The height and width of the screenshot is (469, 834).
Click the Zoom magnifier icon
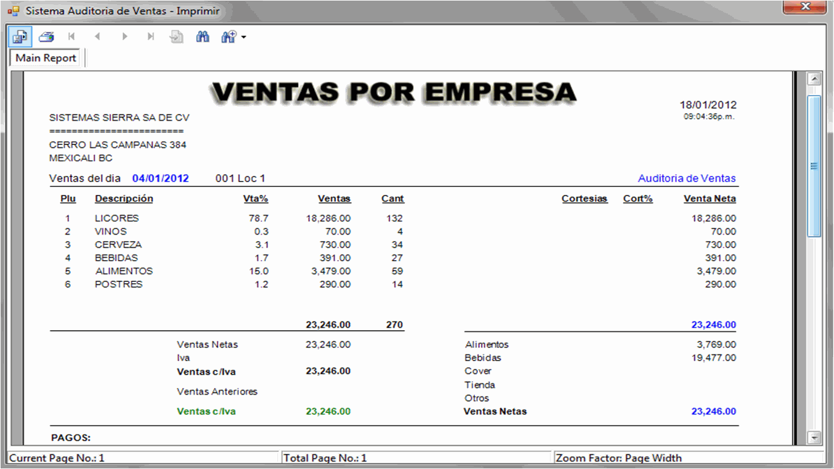[x=229, y=37]
